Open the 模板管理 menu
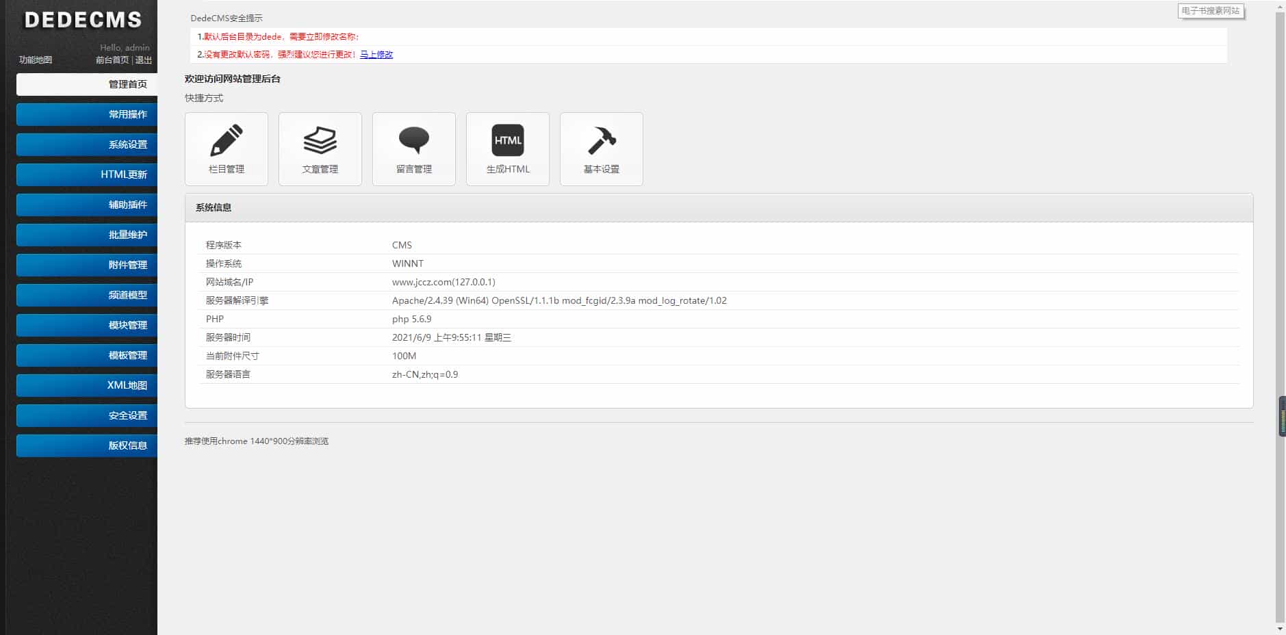Screen dimensions: 1286x635 tap(87, 355)
